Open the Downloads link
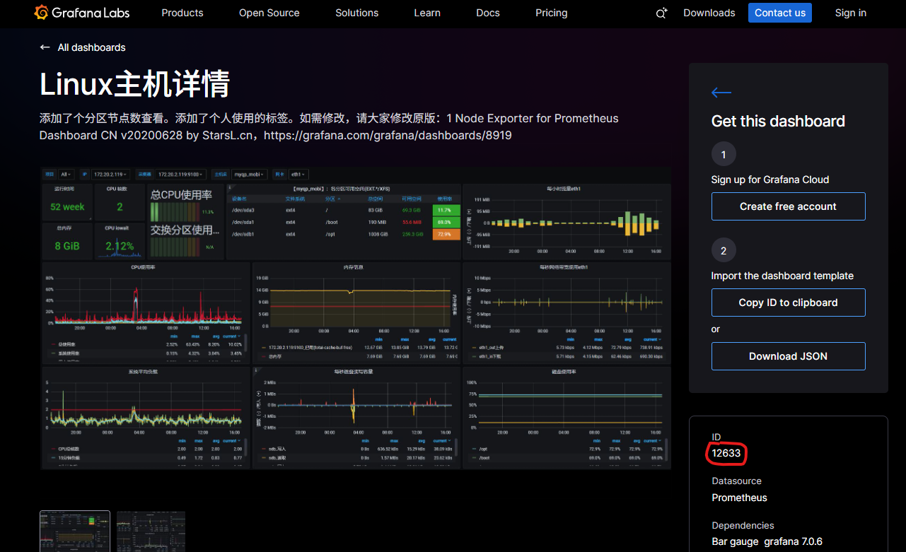 [x=709, y=13]
